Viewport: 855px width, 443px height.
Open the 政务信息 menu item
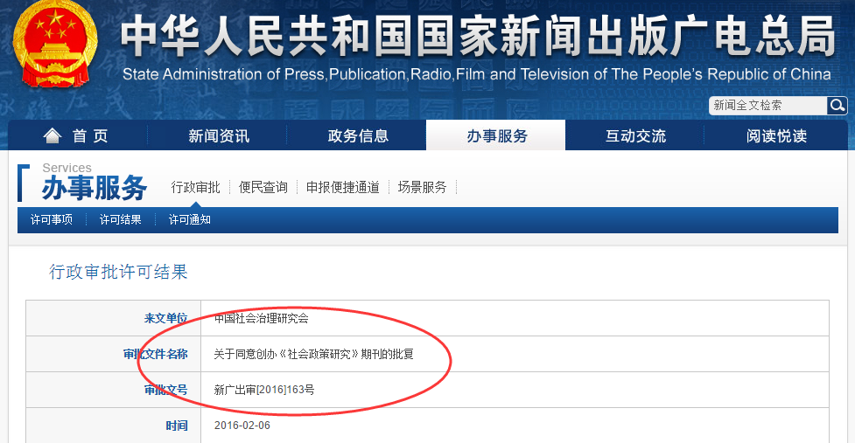(x=358, y=136)
